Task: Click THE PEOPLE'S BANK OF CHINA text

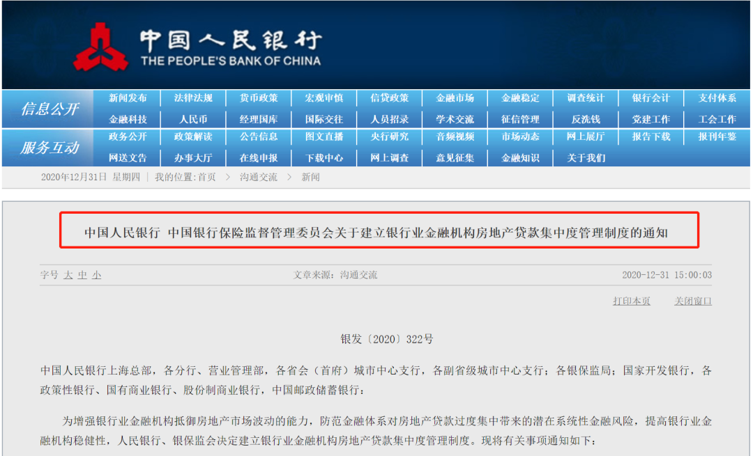Action: tap(231, 61)
